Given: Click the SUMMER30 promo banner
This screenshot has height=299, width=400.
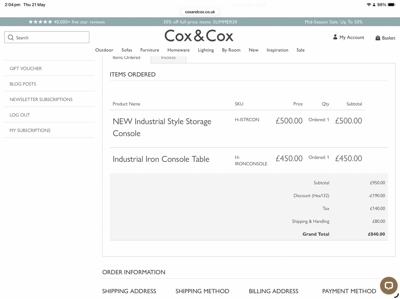Looking at the screenshot, I should (x=200, y=22).
